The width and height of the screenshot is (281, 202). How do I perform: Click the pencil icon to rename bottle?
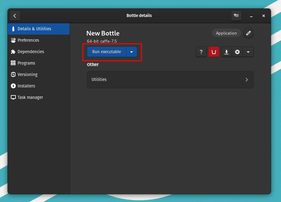[x=248, y=33]
